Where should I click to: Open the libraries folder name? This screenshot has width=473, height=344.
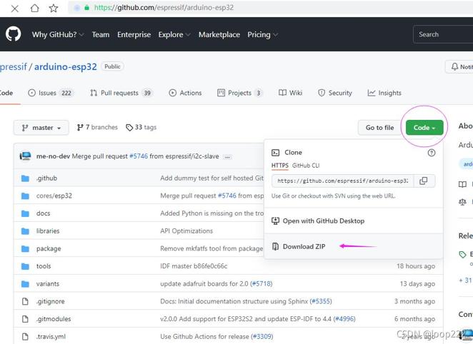tap(48, 231)
